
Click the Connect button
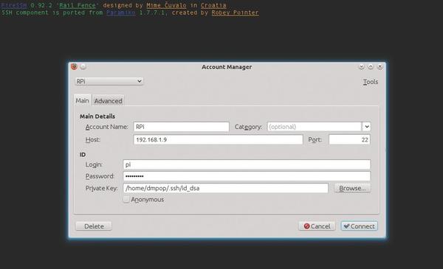pos(359,226)
